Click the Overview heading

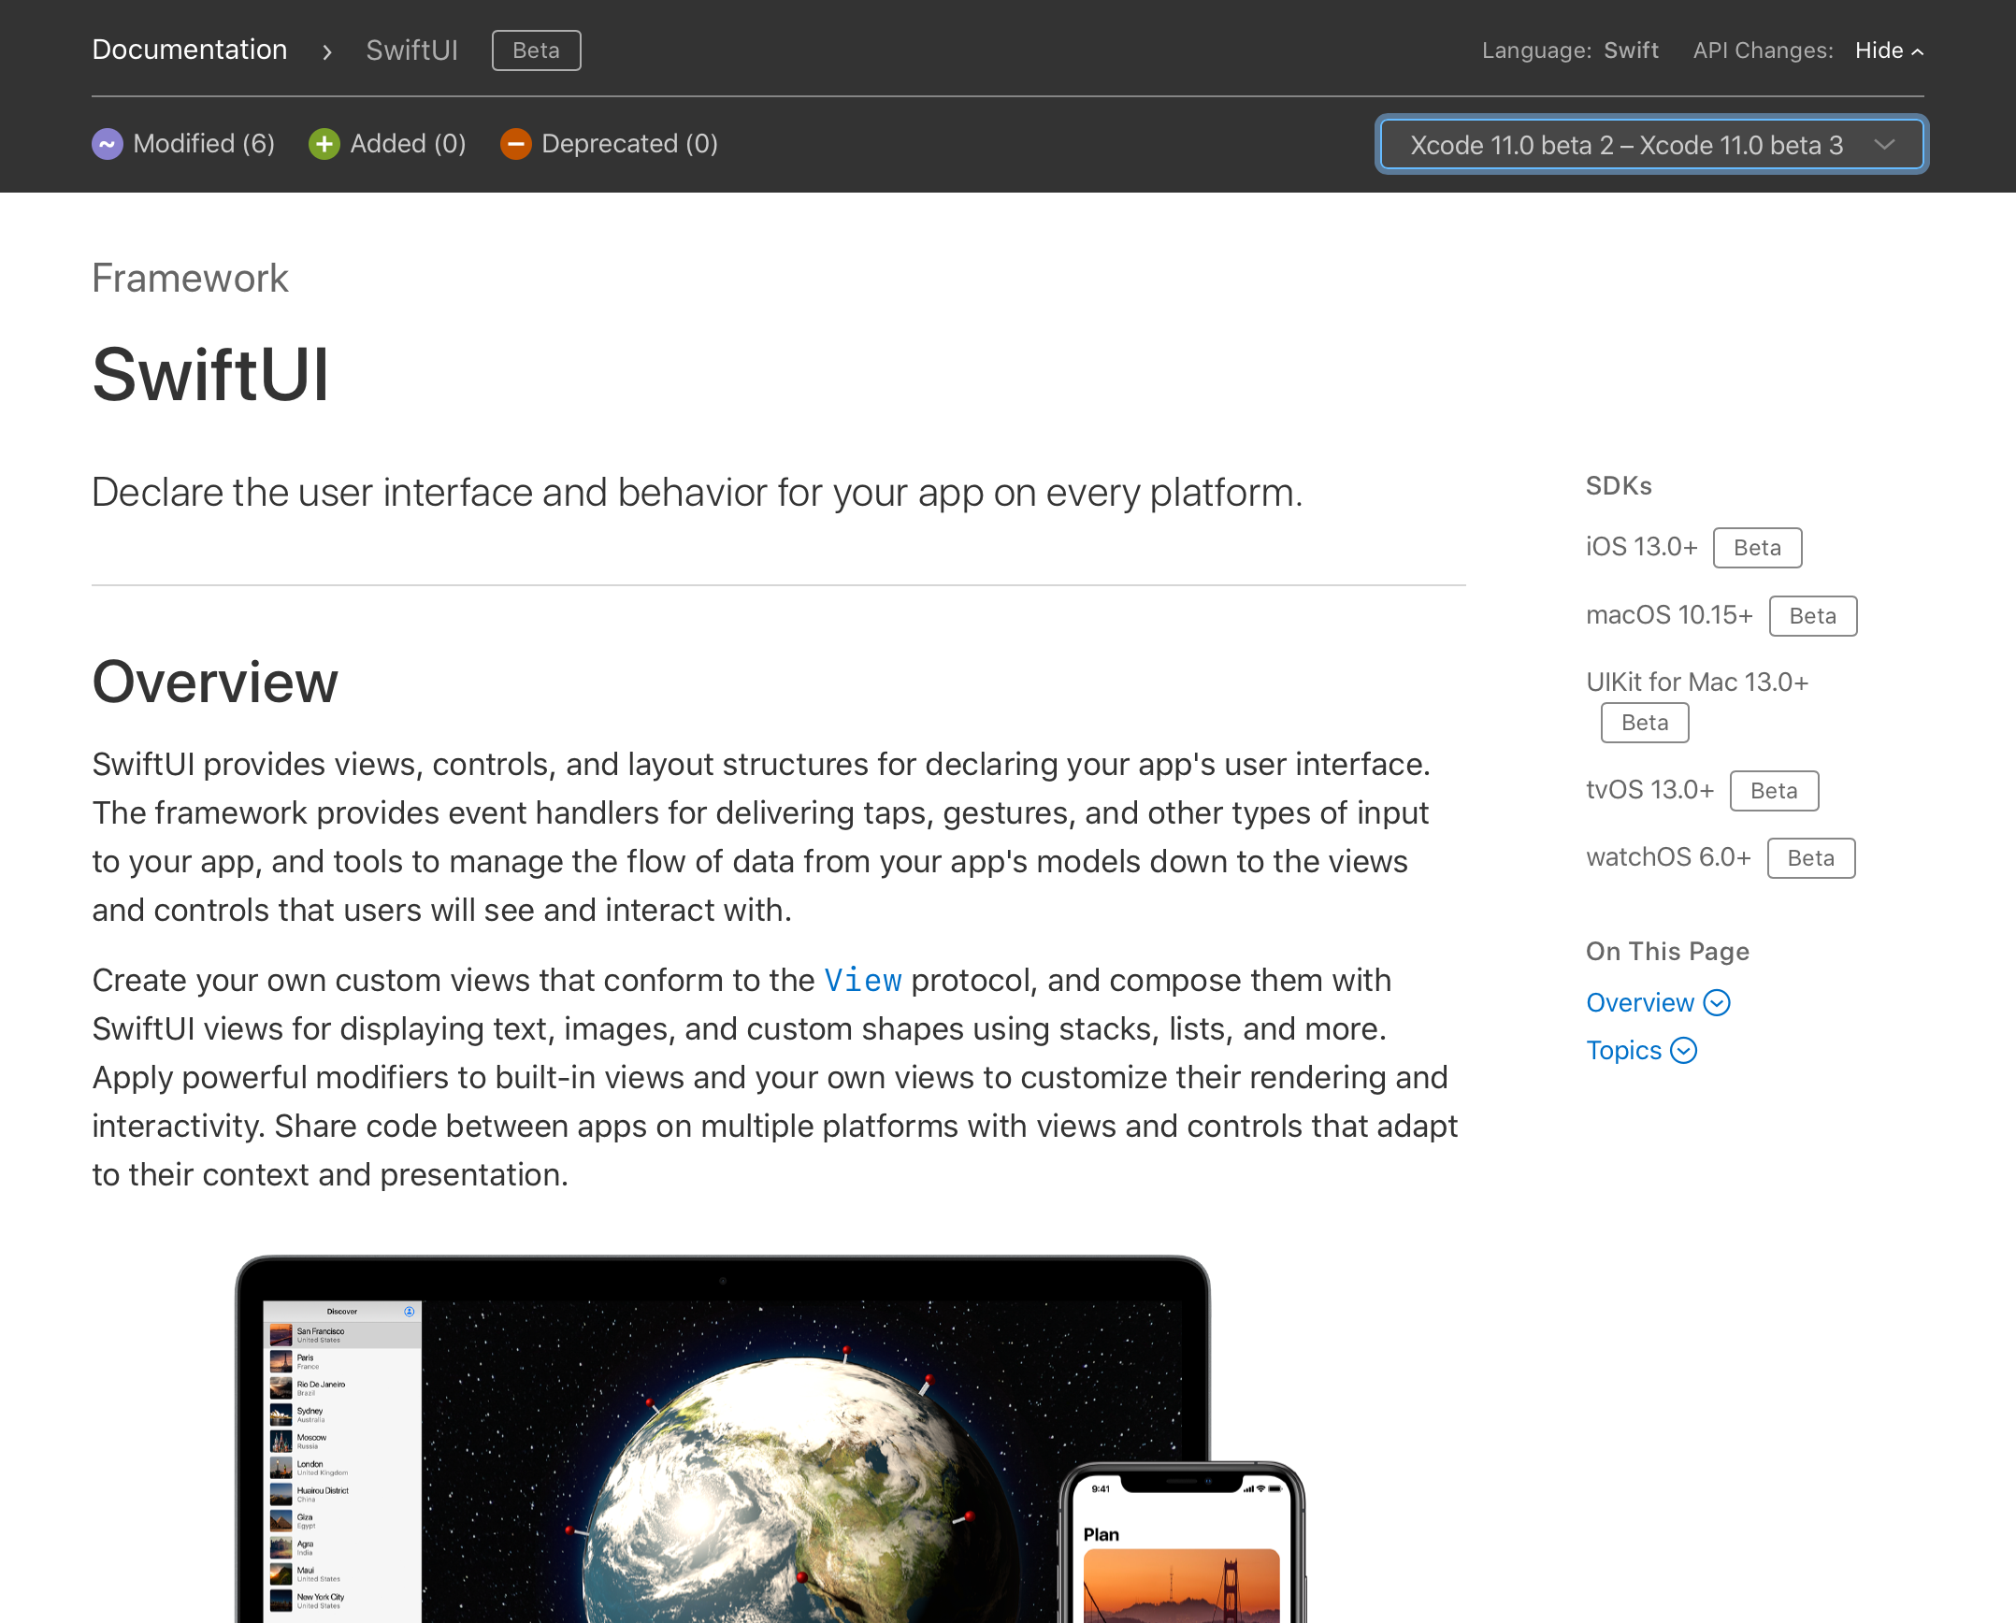pos(215,682)
